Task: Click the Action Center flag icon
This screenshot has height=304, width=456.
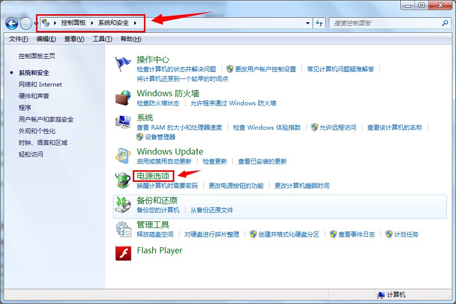Action: point(123,64)
